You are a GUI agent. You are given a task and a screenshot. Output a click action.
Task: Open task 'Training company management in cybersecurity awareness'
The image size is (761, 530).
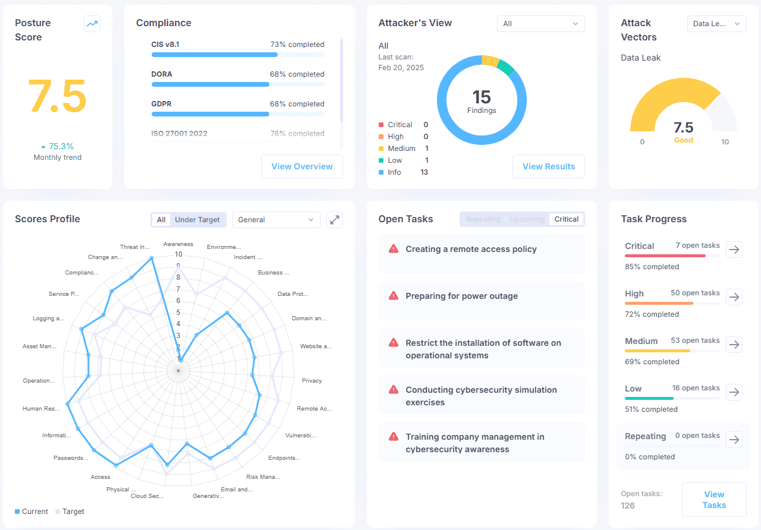pos(482,442)
